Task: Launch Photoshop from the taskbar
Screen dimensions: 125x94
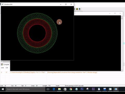Action: click(82, 89)
